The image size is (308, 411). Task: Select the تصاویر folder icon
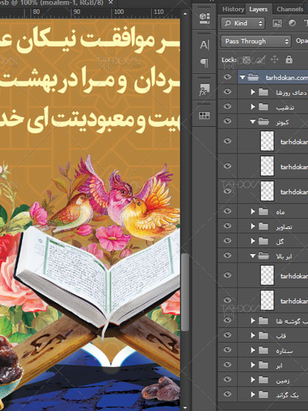point(263,226)
